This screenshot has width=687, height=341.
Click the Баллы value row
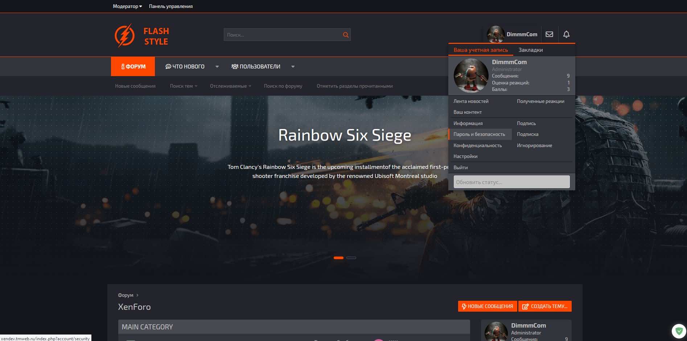[531, 89]
